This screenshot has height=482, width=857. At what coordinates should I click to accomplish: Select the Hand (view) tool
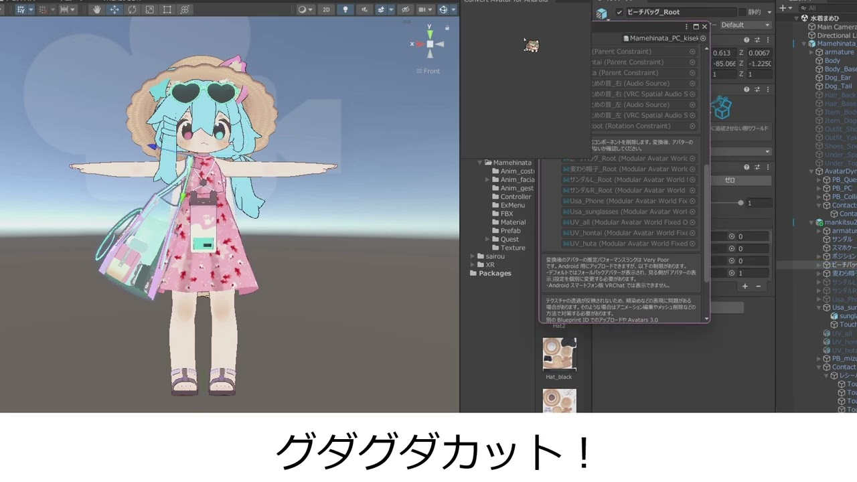click(97, 9)
